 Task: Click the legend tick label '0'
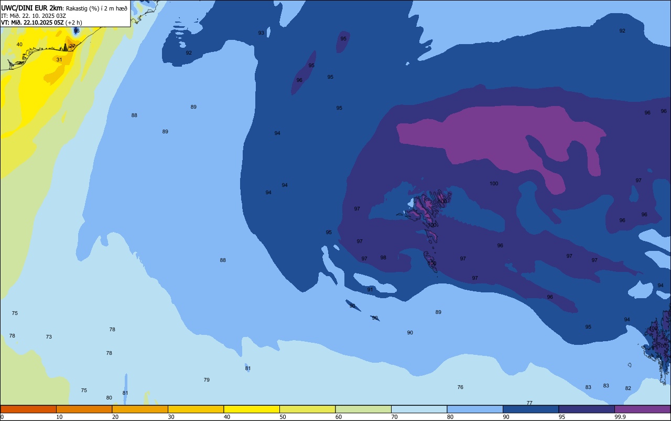click(x=2, y=417)
